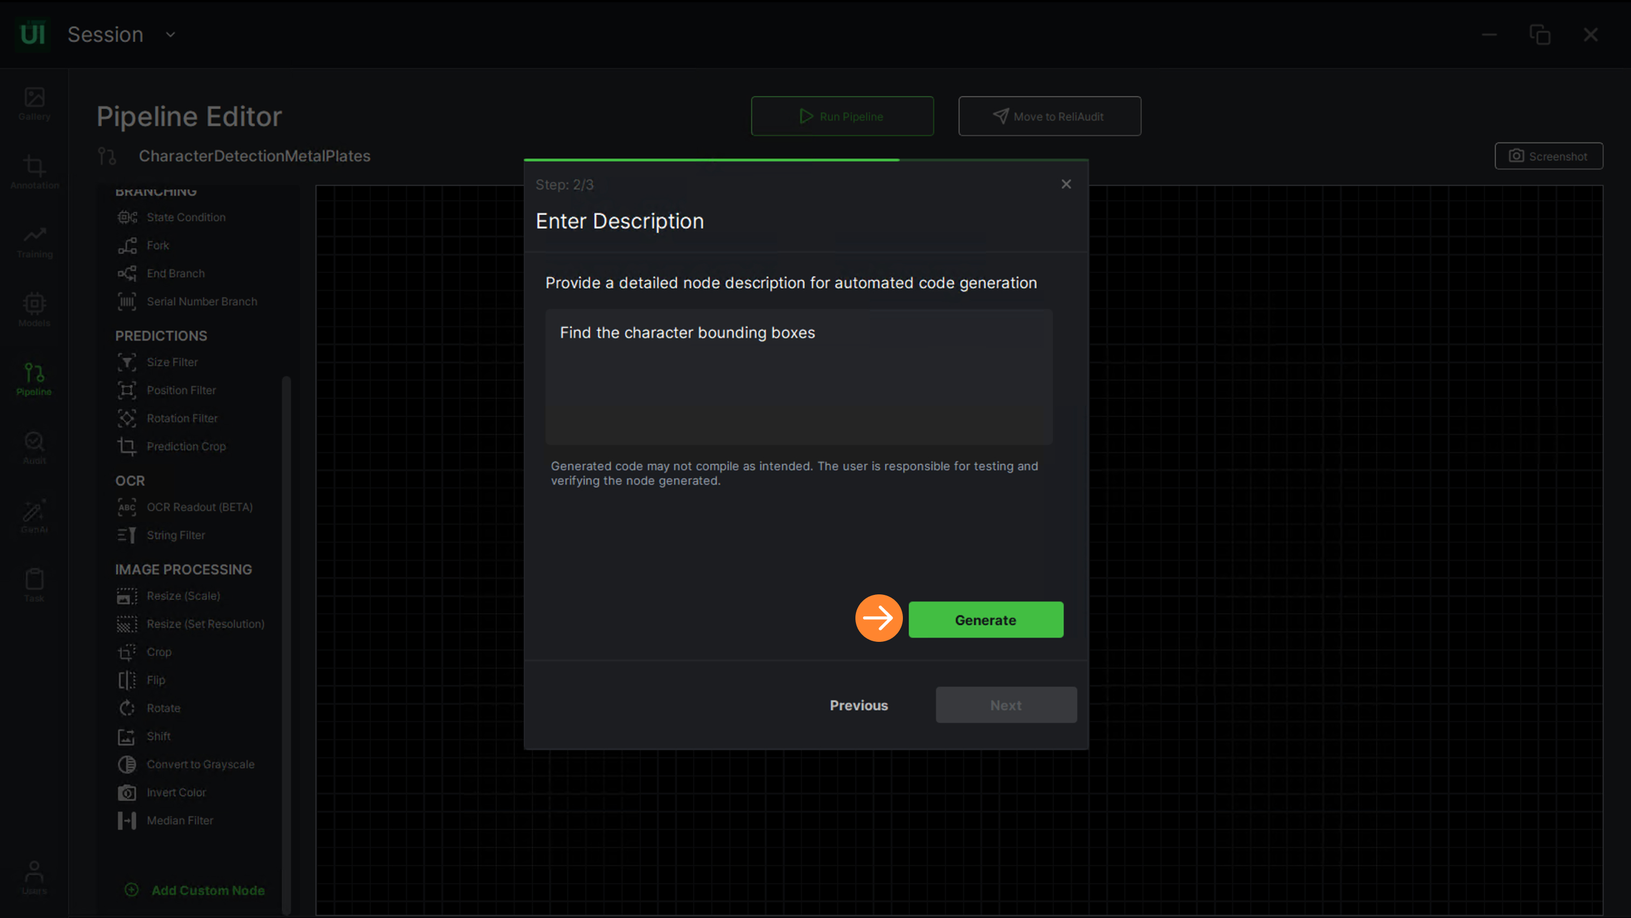Select the Rotate node icon

(127, 708)
